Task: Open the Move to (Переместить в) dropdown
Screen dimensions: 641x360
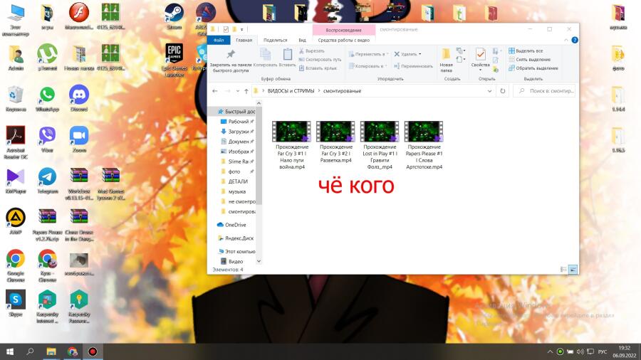Action: click(x=368, y=54)
